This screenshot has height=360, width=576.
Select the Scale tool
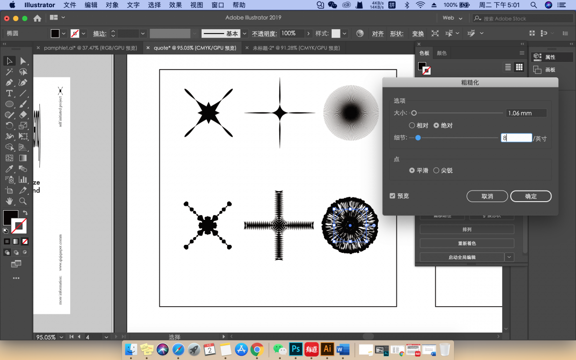[23, 126]
